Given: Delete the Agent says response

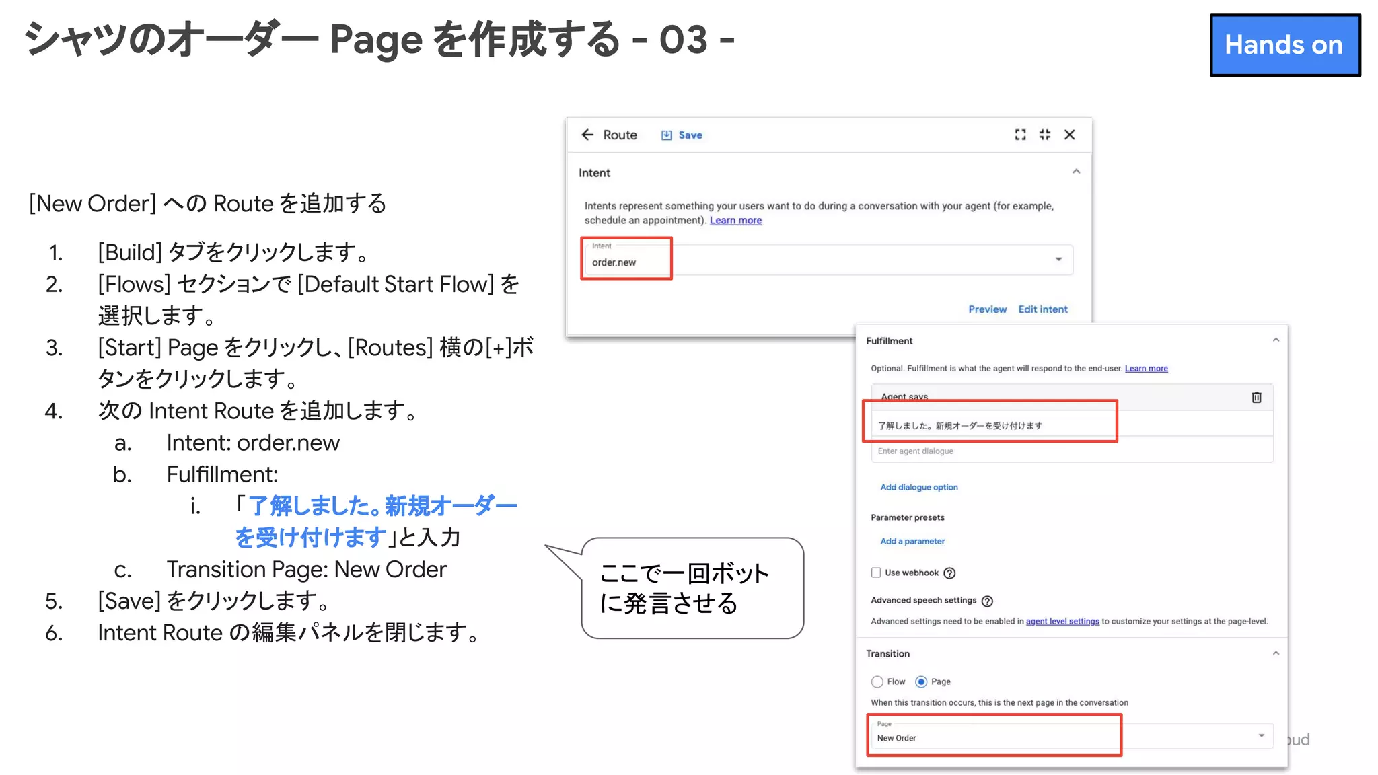Looking at the screenshot, I should (1256, 398).
